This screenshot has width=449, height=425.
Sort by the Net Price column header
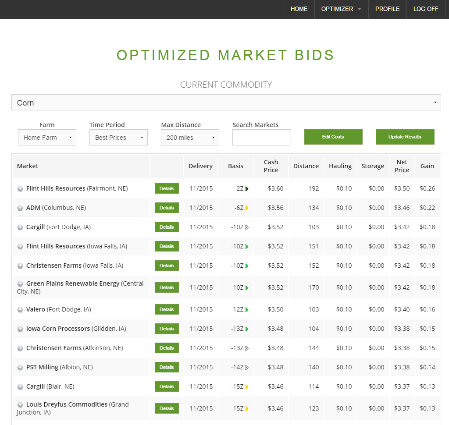(x=402, y=166)
